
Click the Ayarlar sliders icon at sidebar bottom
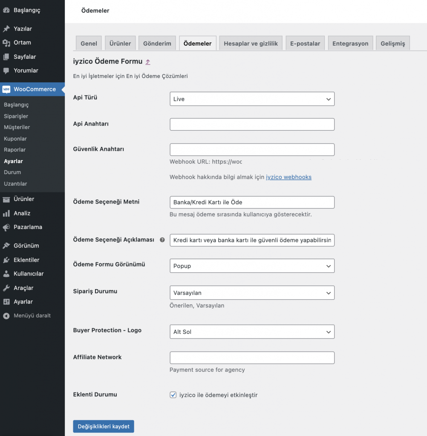click(x=6, y=302)
